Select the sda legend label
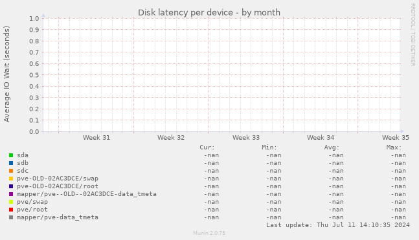Viewport: 419px width, 240px height. (23, 155)
